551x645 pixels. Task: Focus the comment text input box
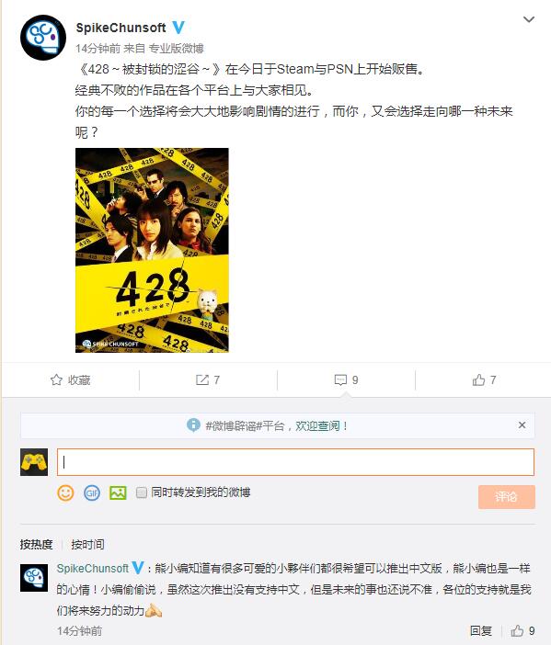295,462
